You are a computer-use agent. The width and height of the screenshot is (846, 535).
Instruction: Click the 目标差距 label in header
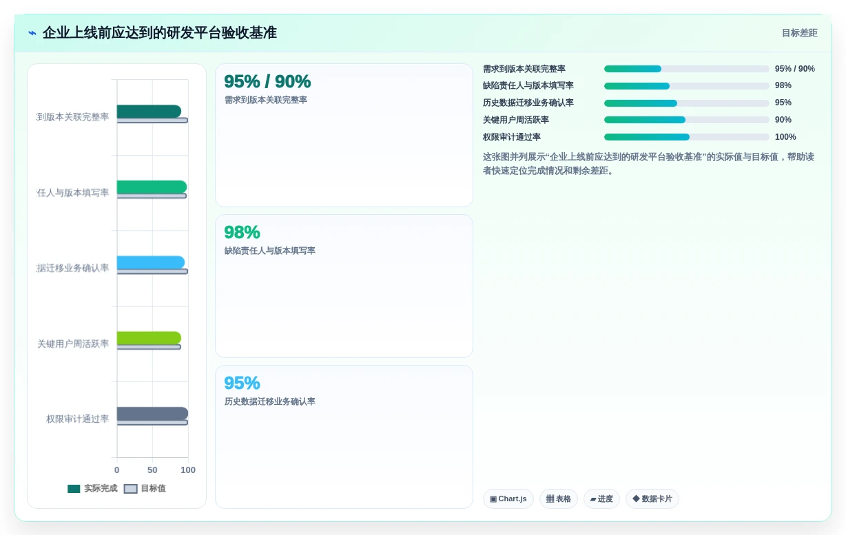(799, 33)
